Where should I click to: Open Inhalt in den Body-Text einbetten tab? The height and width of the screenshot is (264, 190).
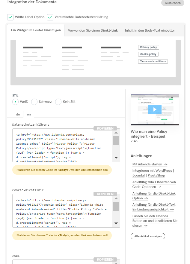coord(150,30)
